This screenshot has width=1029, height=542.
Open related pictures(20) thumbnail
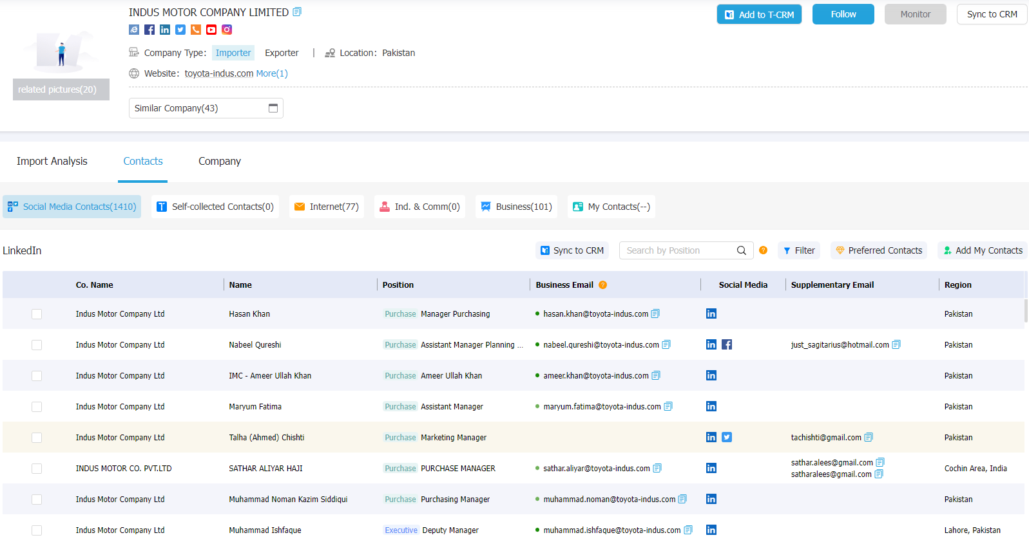(61, 89)
